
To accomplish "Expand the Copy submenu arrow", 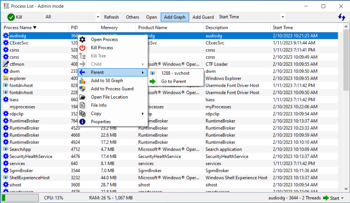I will click(143, 114).
